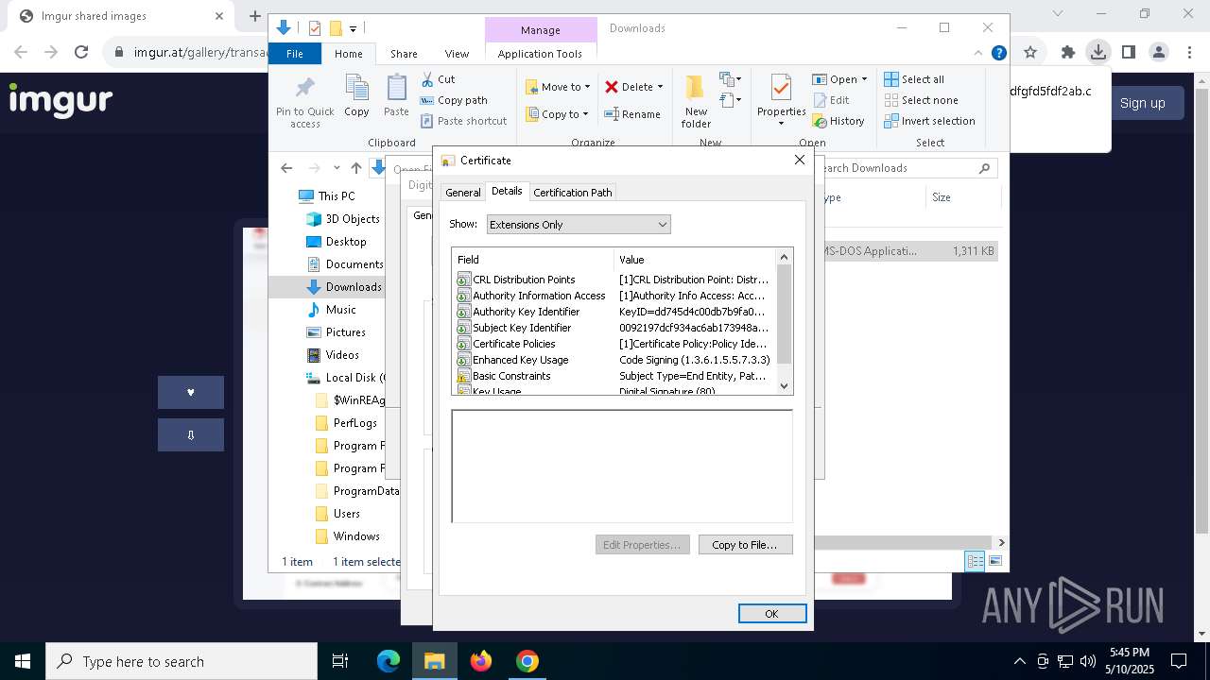Viewport: 1210px width, 680px height.
Task: Click the Search Downloads input box
Action: 896,168
